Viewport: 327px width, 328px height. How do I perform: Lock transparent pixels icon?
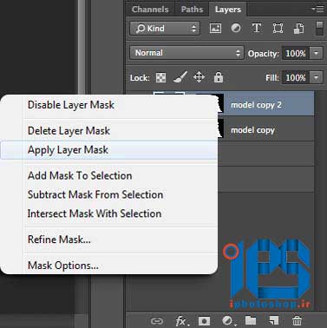[x=161, y=77]
